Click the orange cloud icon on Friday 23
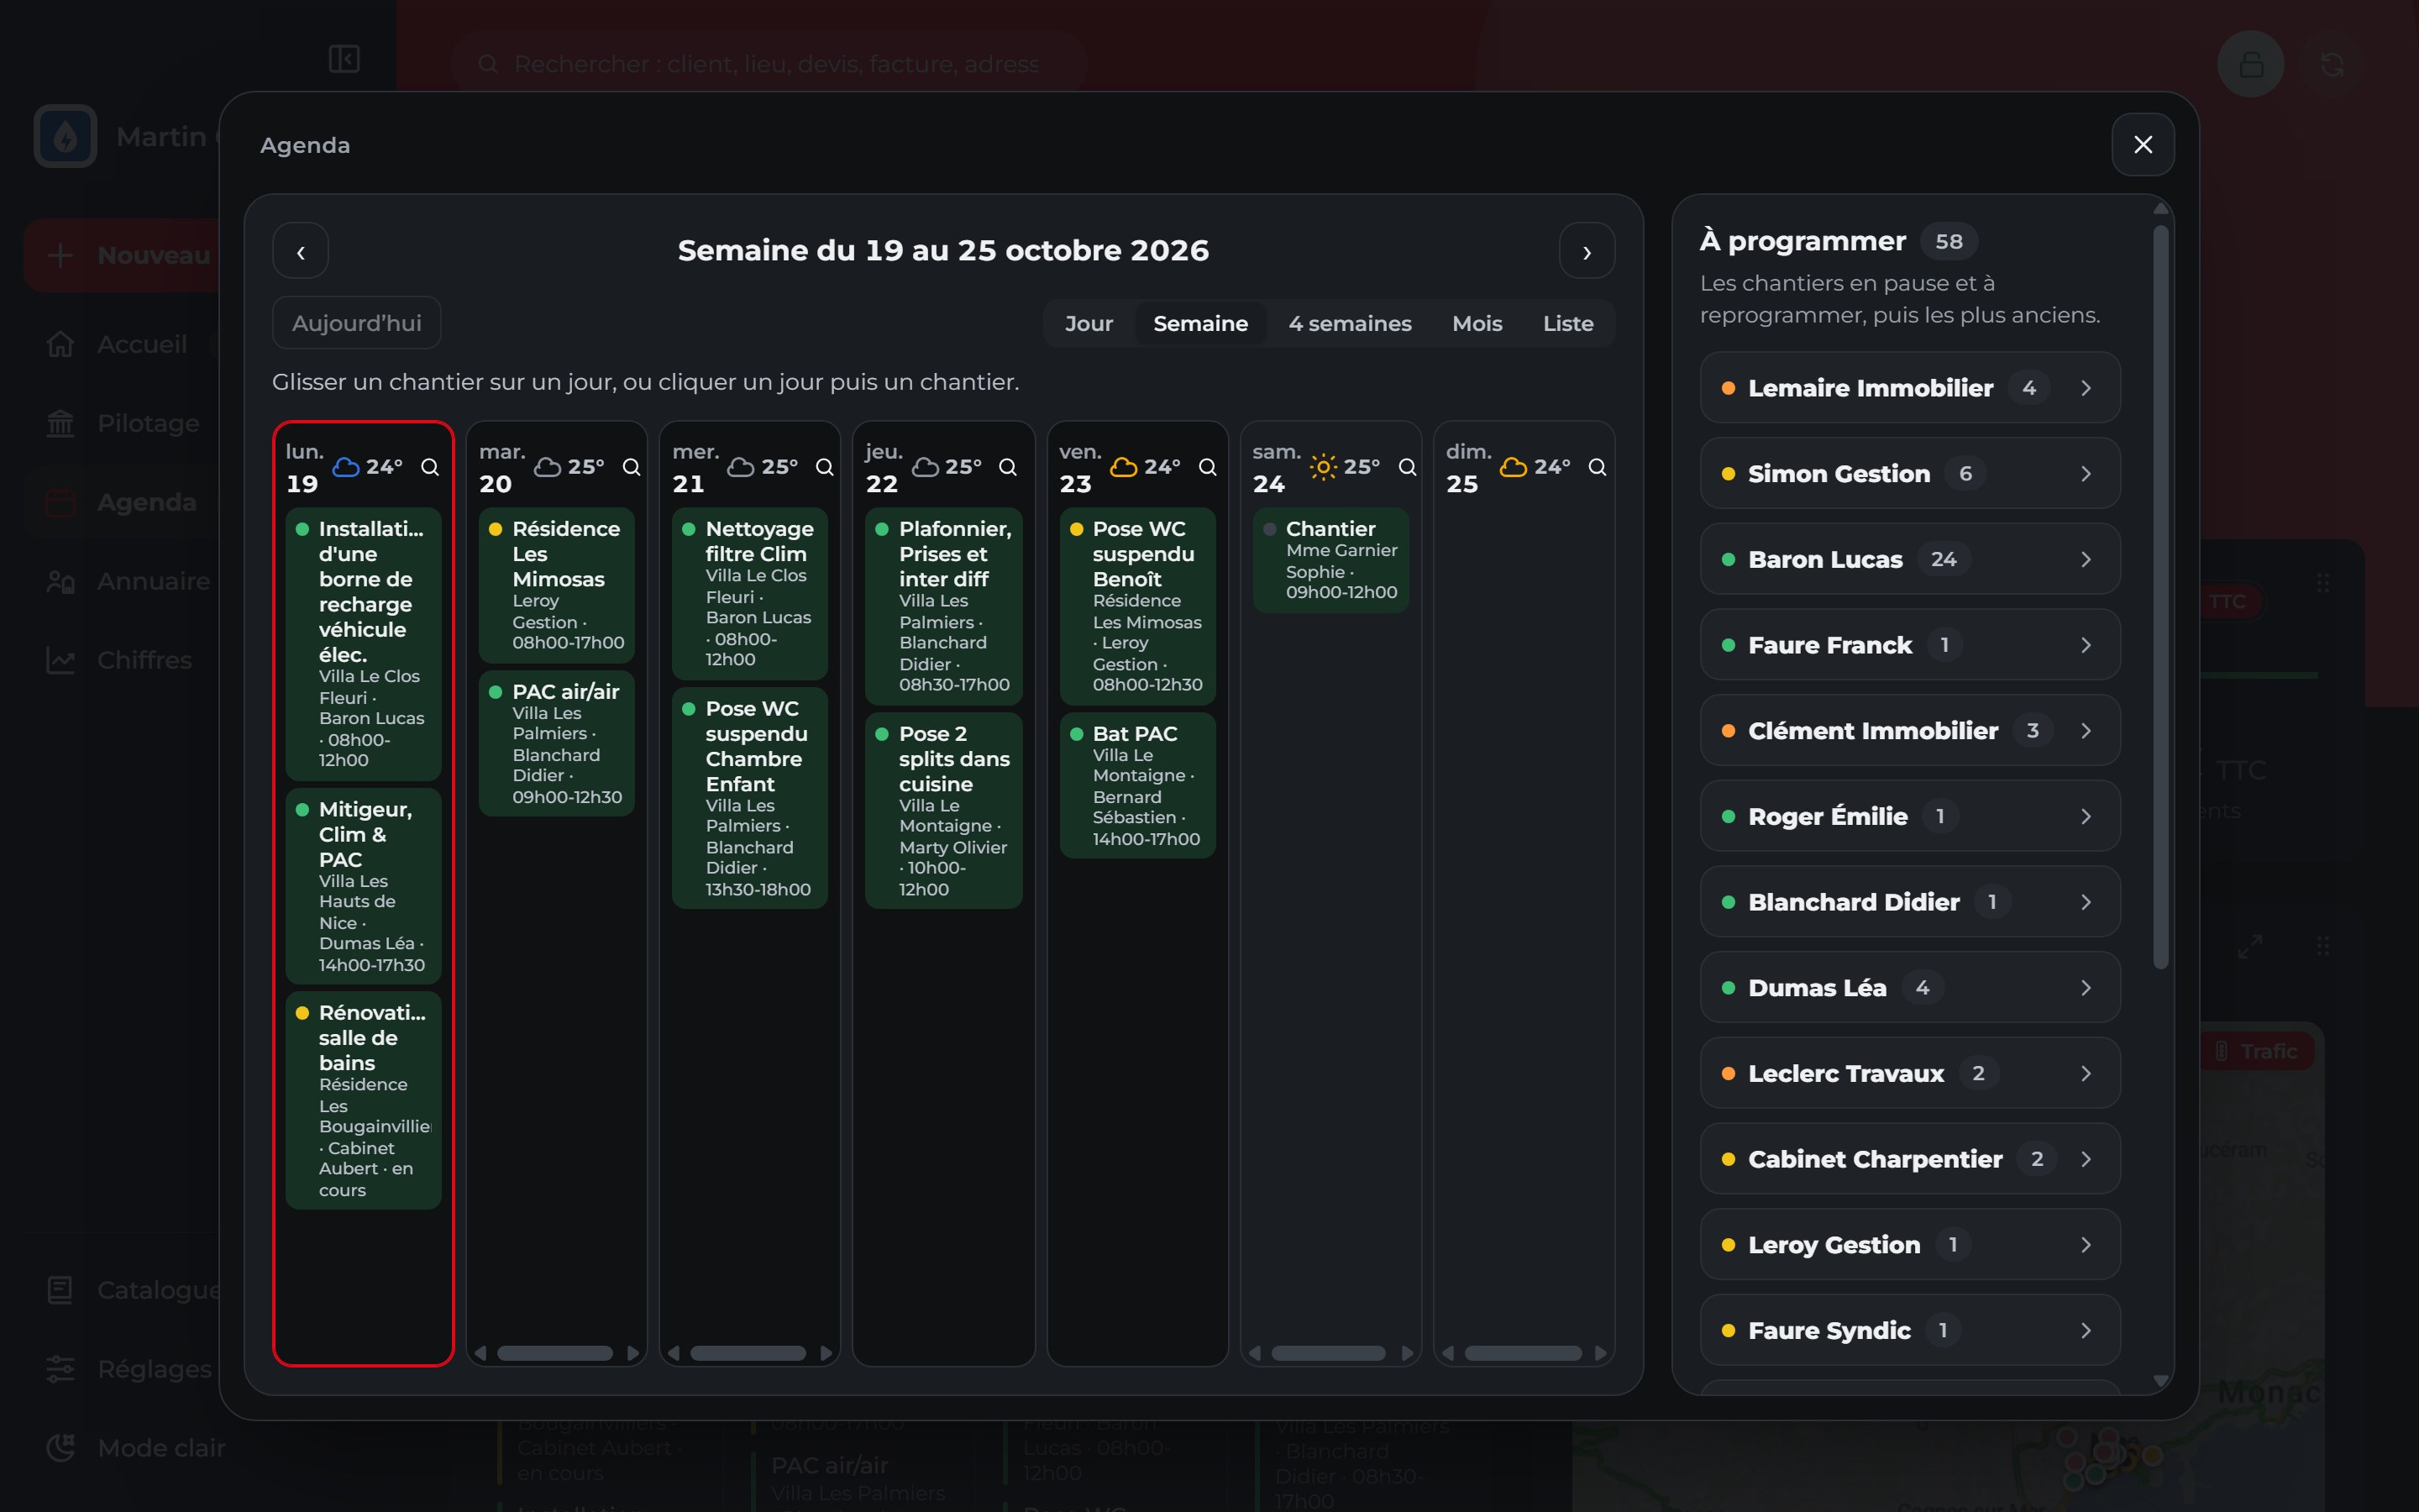Viewport: 2419px width, 1512px height. [1124, 467]
